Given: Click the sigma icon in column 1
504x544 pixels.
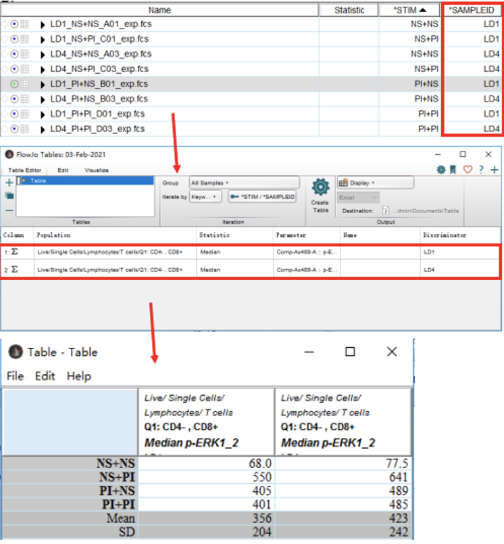Looking at the screenshot, I should 14,252.
